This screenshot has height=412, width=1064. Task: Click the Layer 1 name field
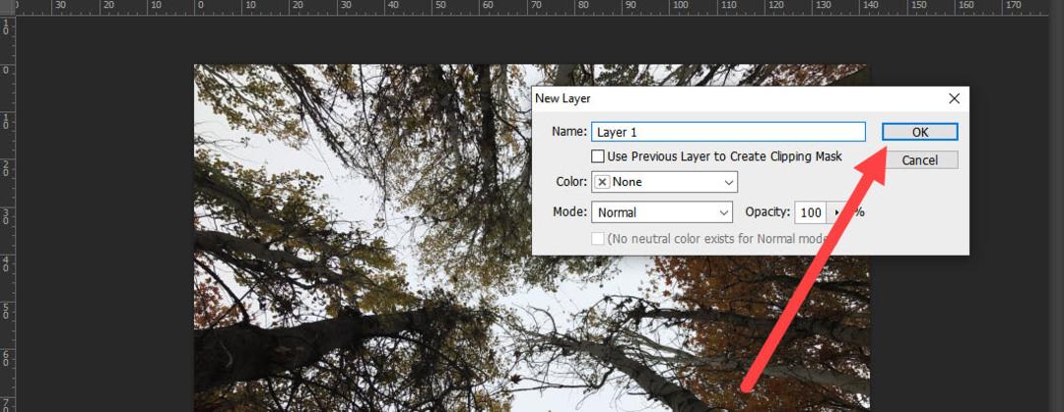[x=729, y=132]
